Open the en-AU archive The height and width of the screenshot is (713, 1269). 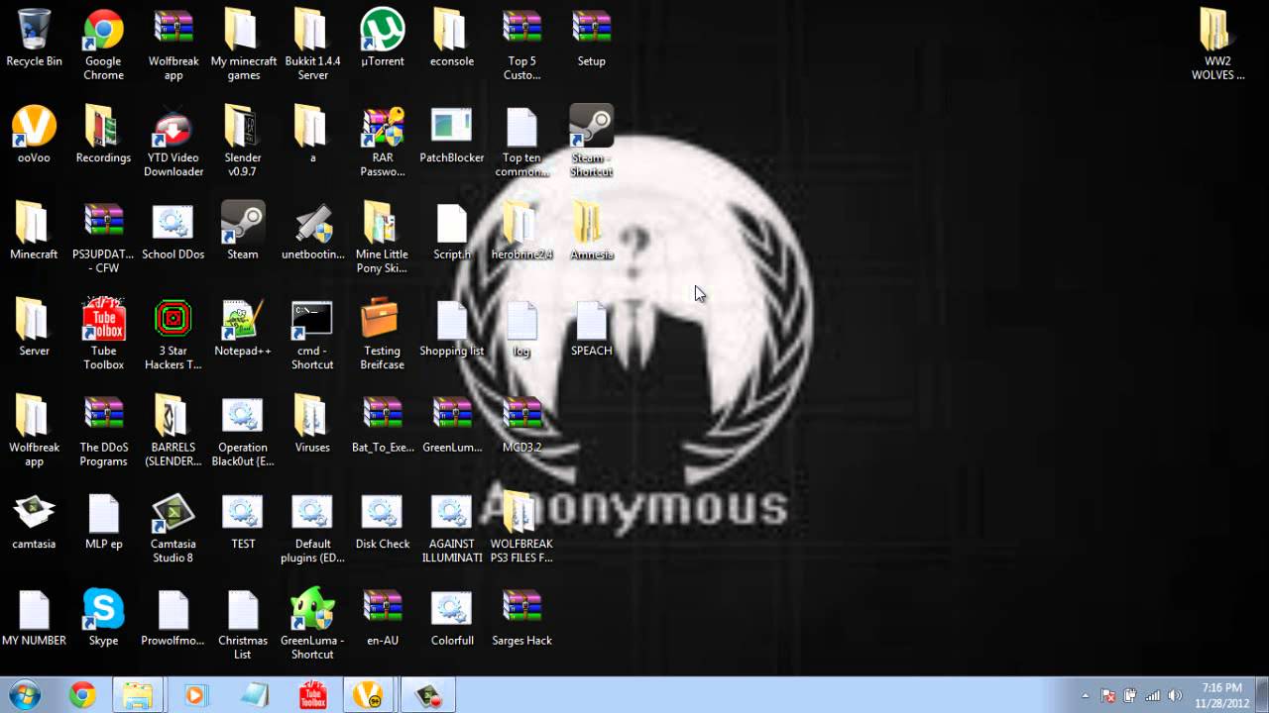pos(382,618)
